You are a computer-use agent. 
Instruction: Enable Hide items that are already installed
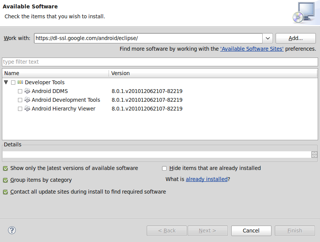[x=164, y=168]
